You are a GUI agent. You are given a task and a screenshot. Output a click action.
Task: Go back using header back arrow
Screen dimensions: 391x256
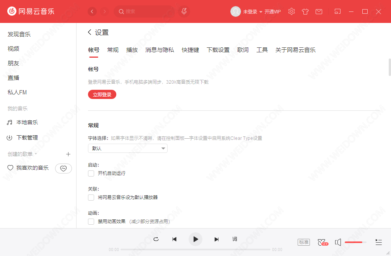(x=92, y=11)
